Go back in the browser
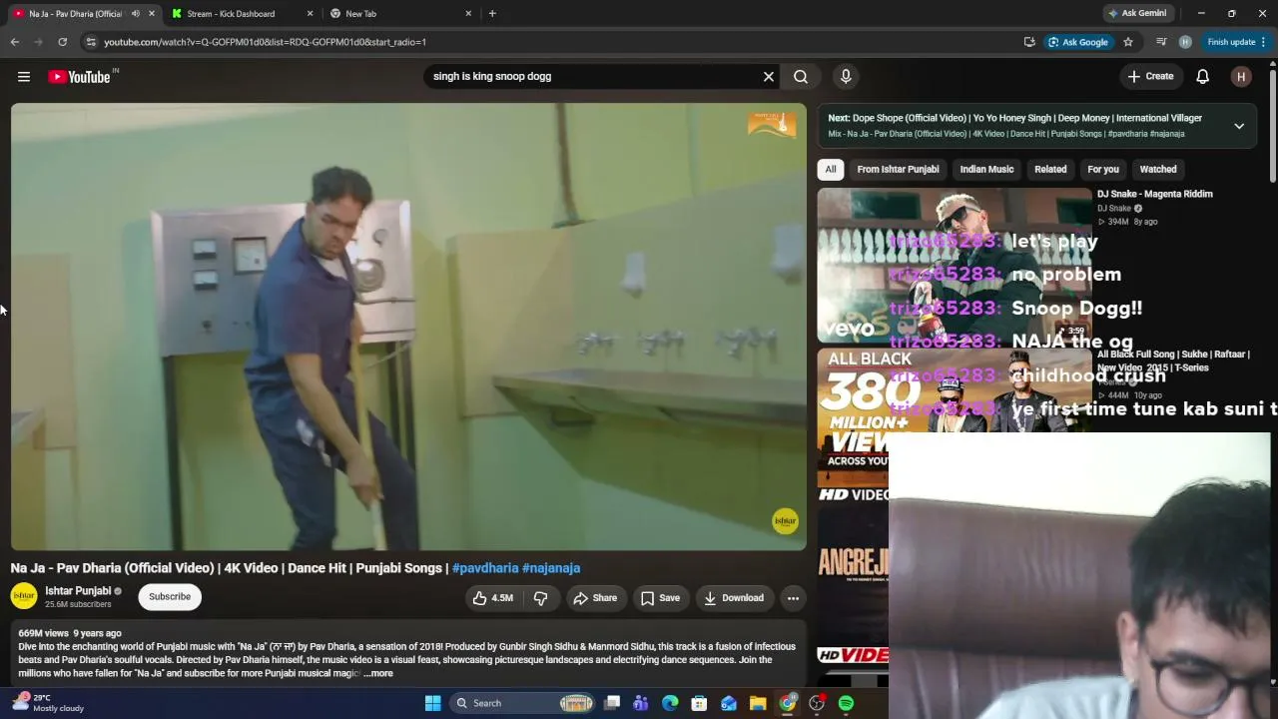The image size is (1278, 719). (14, 42)
